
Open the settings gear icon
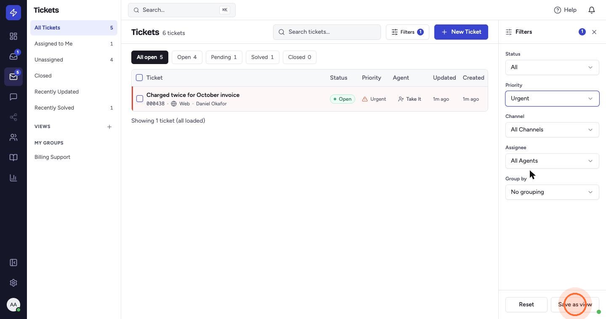(13, 283)
